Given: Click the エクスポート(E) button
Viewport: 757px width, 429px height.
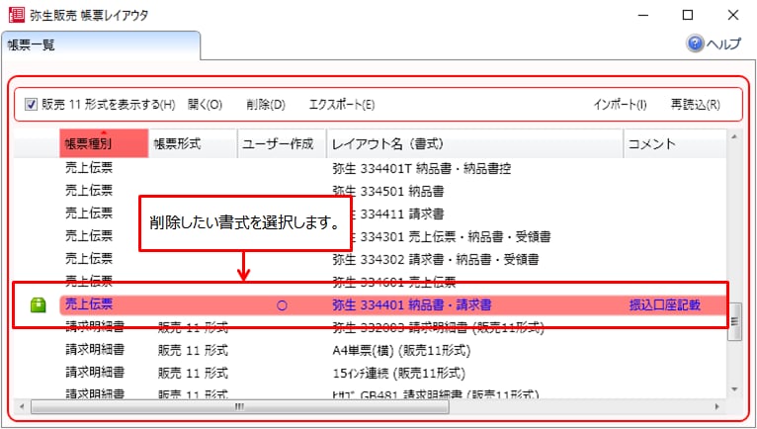Looking at the screenshot, I should click(342, 105).
